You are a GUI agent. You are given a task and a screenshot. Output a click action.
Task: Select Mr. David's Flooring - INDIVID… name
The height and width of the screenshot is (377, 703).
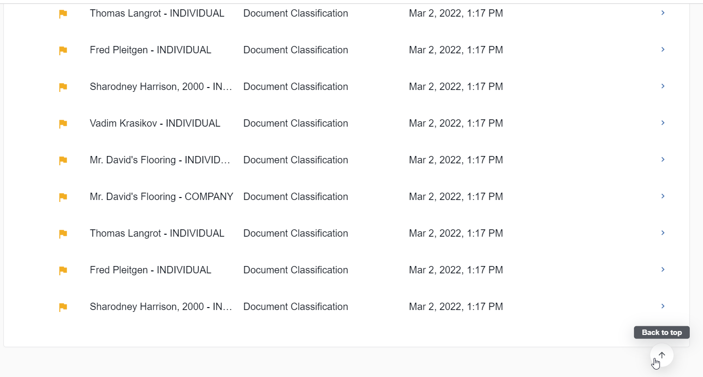[x=160, y=160]
